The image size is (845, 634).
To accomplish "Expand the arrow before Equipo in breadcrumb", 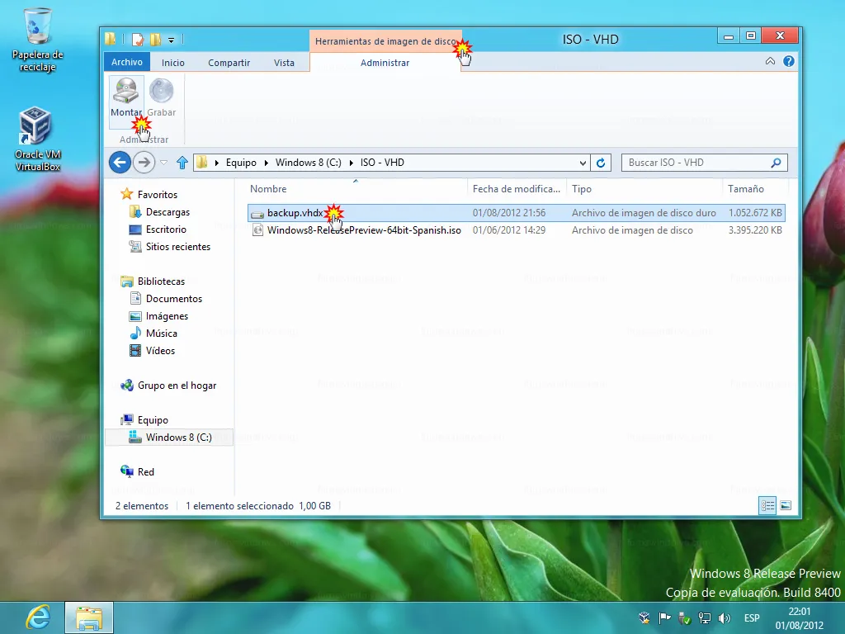I will click(217, 163).
